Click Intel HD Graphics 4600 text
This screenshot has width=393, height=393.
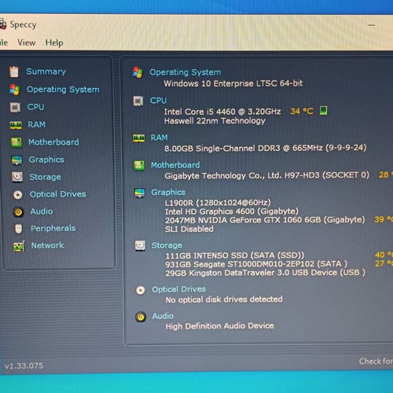(232, 211)
